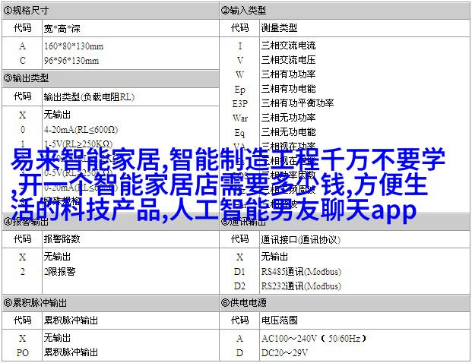Click the 2限报警 entry
The width and height of the screenshot is (472, 363).
(59, 272)
